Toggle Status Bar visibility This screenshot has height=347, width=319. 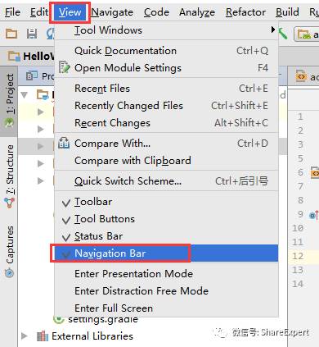click(166, 236)
